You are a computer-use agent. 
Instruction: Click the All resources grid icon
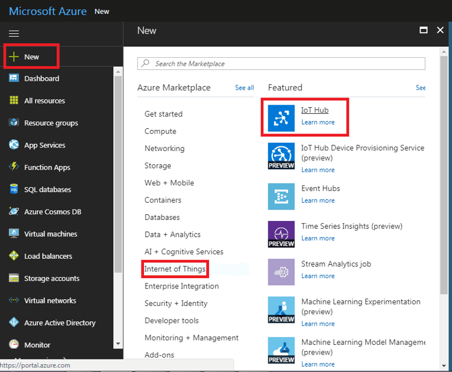pos(14,100)
